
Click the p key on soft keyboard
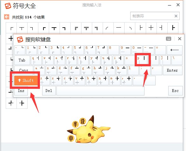[x=142, y=60]
